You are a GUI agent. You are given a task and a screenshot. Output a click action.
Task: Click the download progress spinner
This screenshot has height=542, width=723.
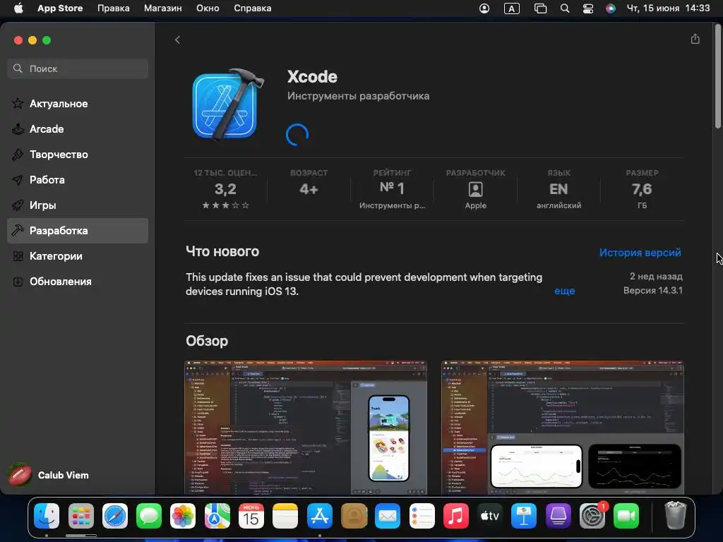[x=297, y=135]
